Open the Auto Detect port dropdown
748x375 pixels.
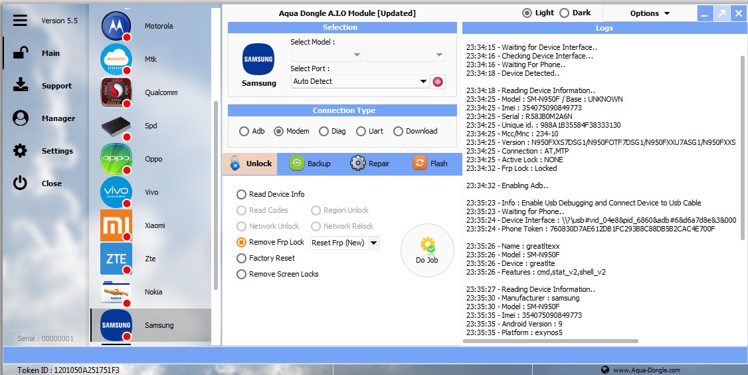pos(360,81)
